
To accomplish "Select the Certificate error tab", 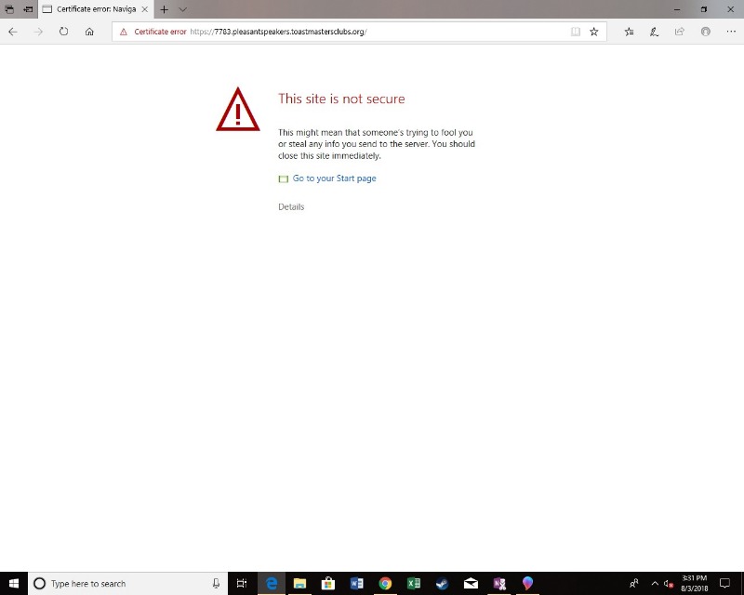I will 91,9.
